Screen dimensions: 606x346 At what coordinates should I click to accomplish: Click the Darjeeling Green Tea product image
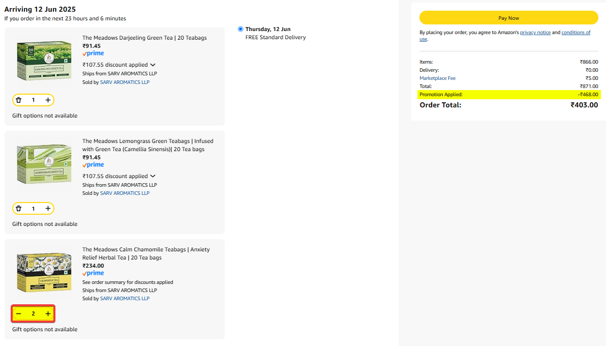coord(44,61)
